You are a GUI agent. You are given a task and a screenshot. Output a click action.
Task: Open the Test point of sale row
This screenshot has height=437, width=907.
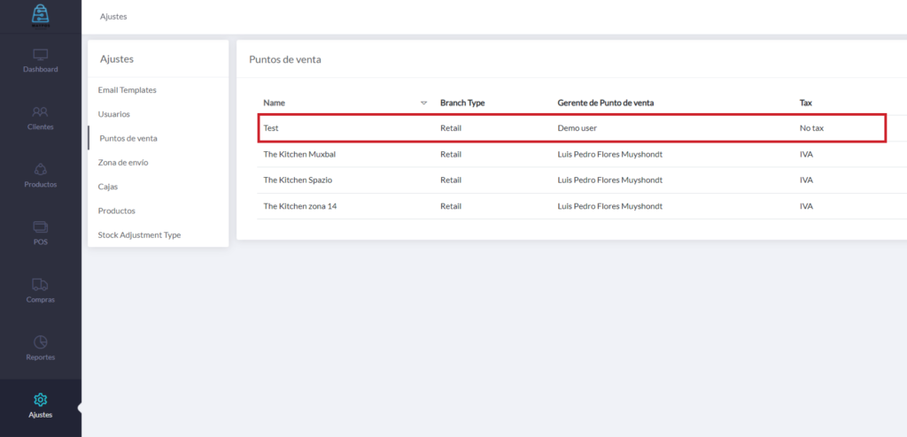coord(271,128)
